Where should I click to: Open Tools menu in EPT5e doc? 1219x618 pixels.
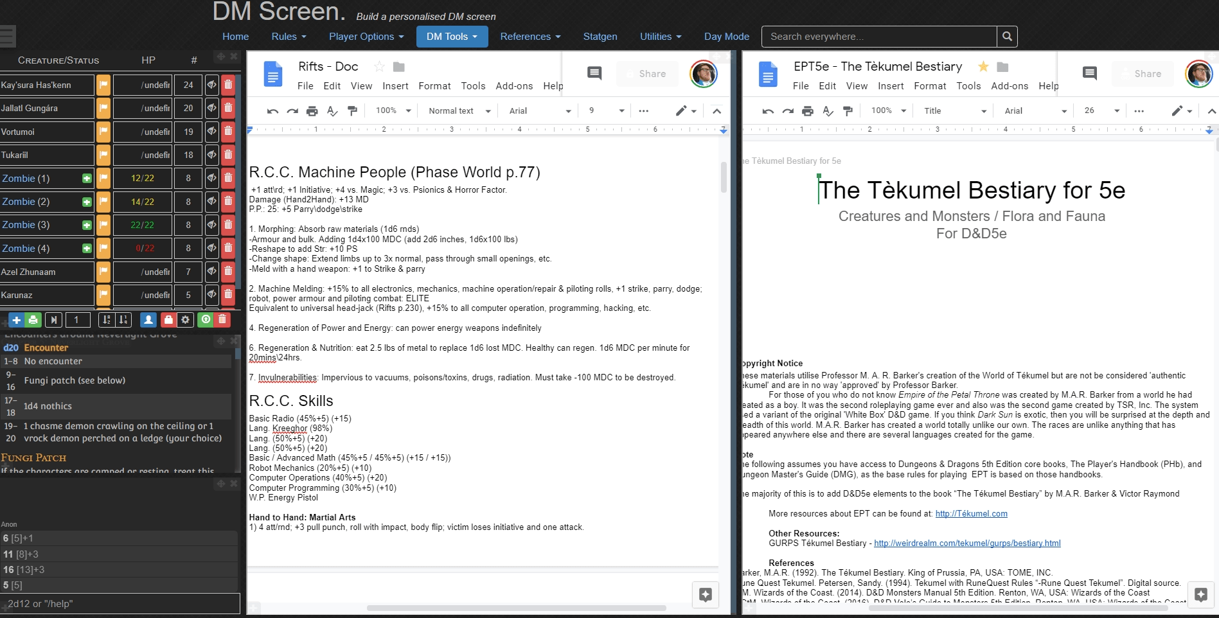coord(968,86)
